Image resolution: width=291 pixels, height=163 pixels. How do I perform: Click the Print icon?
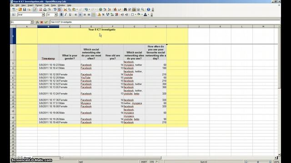45,10
